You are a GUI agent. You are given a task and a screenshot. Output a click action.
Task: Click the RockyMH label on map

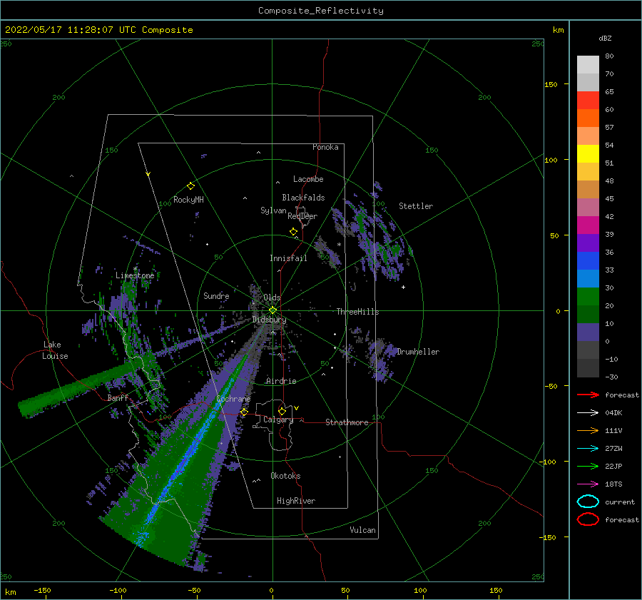[188, 200]
